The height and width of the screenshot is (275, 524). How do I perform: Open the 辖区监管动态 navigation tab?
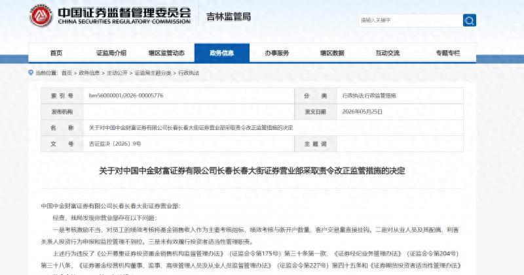(x=166, y=53)
